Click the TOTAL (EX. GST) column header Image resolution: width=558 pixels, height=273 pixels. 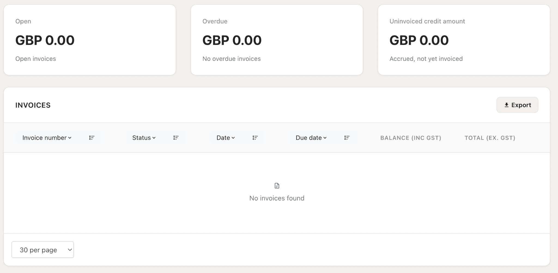click(x=490, y=138)
